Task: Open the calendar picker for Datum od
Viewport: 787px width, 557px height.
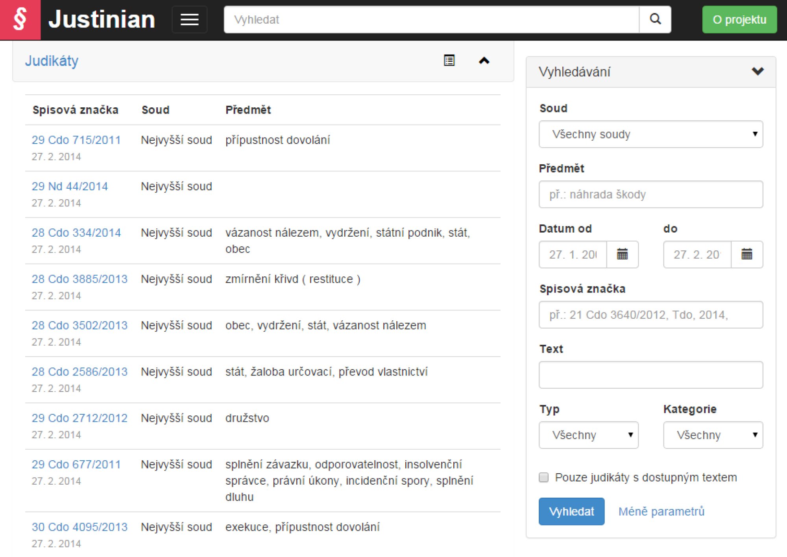Action: (x=622, y=254)
